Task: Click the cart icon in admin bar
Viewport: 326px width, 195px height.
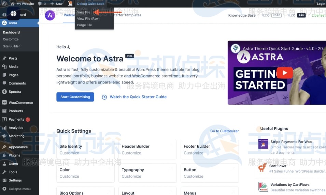Action: (70, 3)
